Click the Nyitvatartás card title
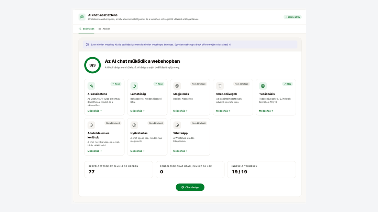 (x=139, y=133)
